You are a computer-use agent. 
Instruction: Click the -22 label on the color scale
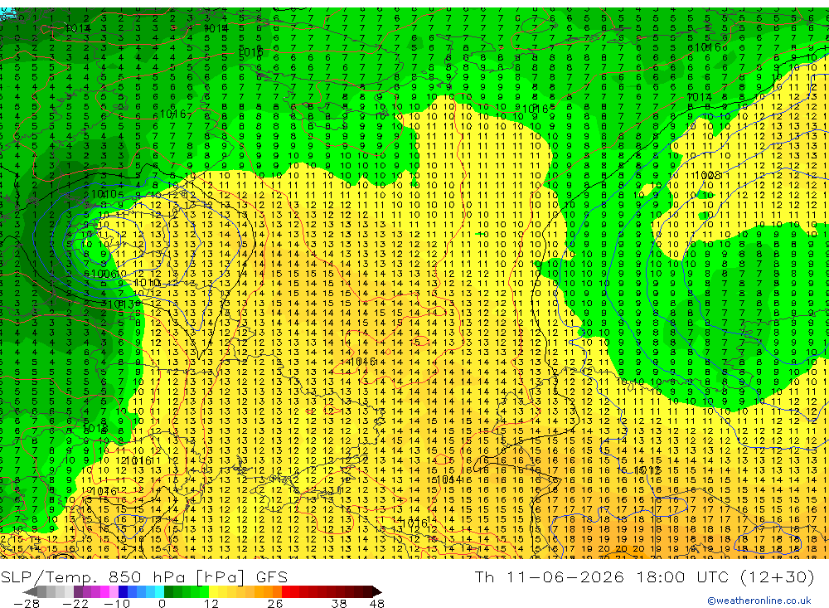pyautogui.click(x=75, y=604)
